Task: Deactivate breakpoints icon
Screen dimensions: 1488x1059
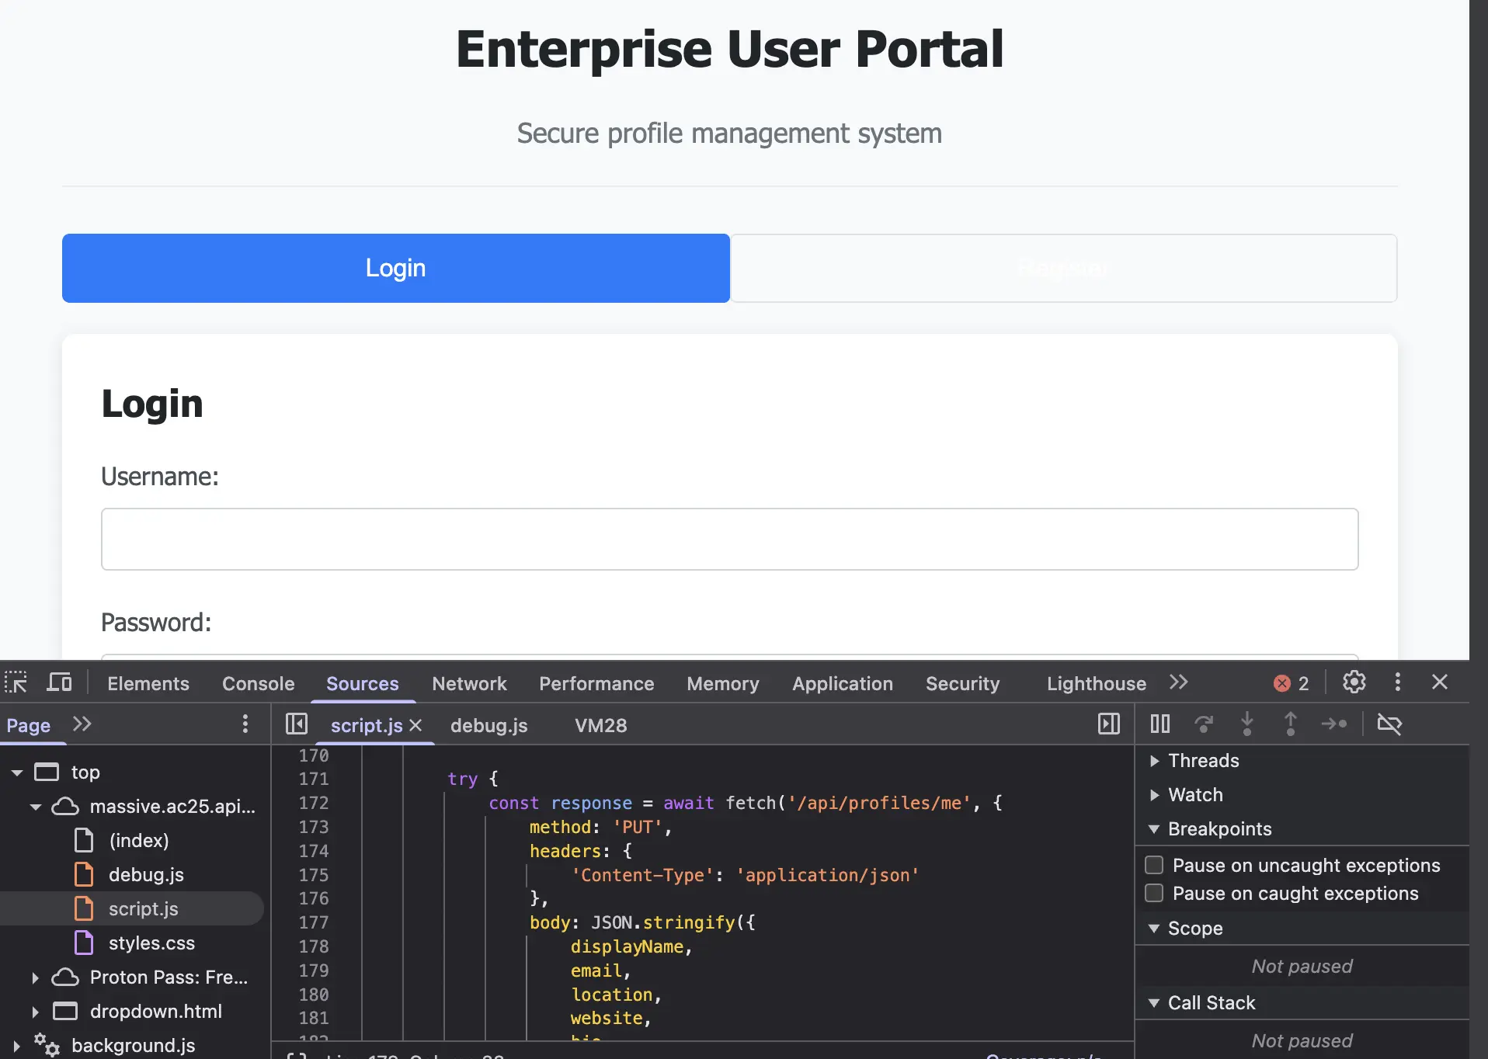Action: tap(1389, 724)
